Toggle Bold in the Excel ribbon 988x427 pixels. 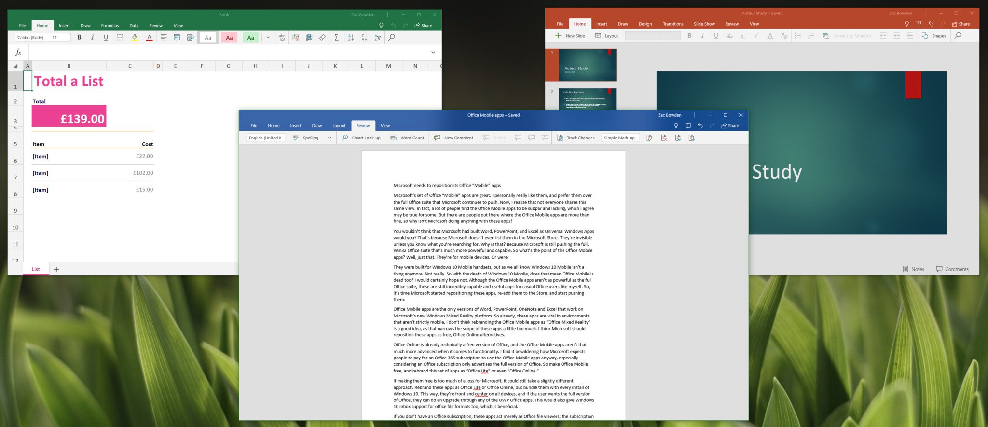click(x=79, y=37)
